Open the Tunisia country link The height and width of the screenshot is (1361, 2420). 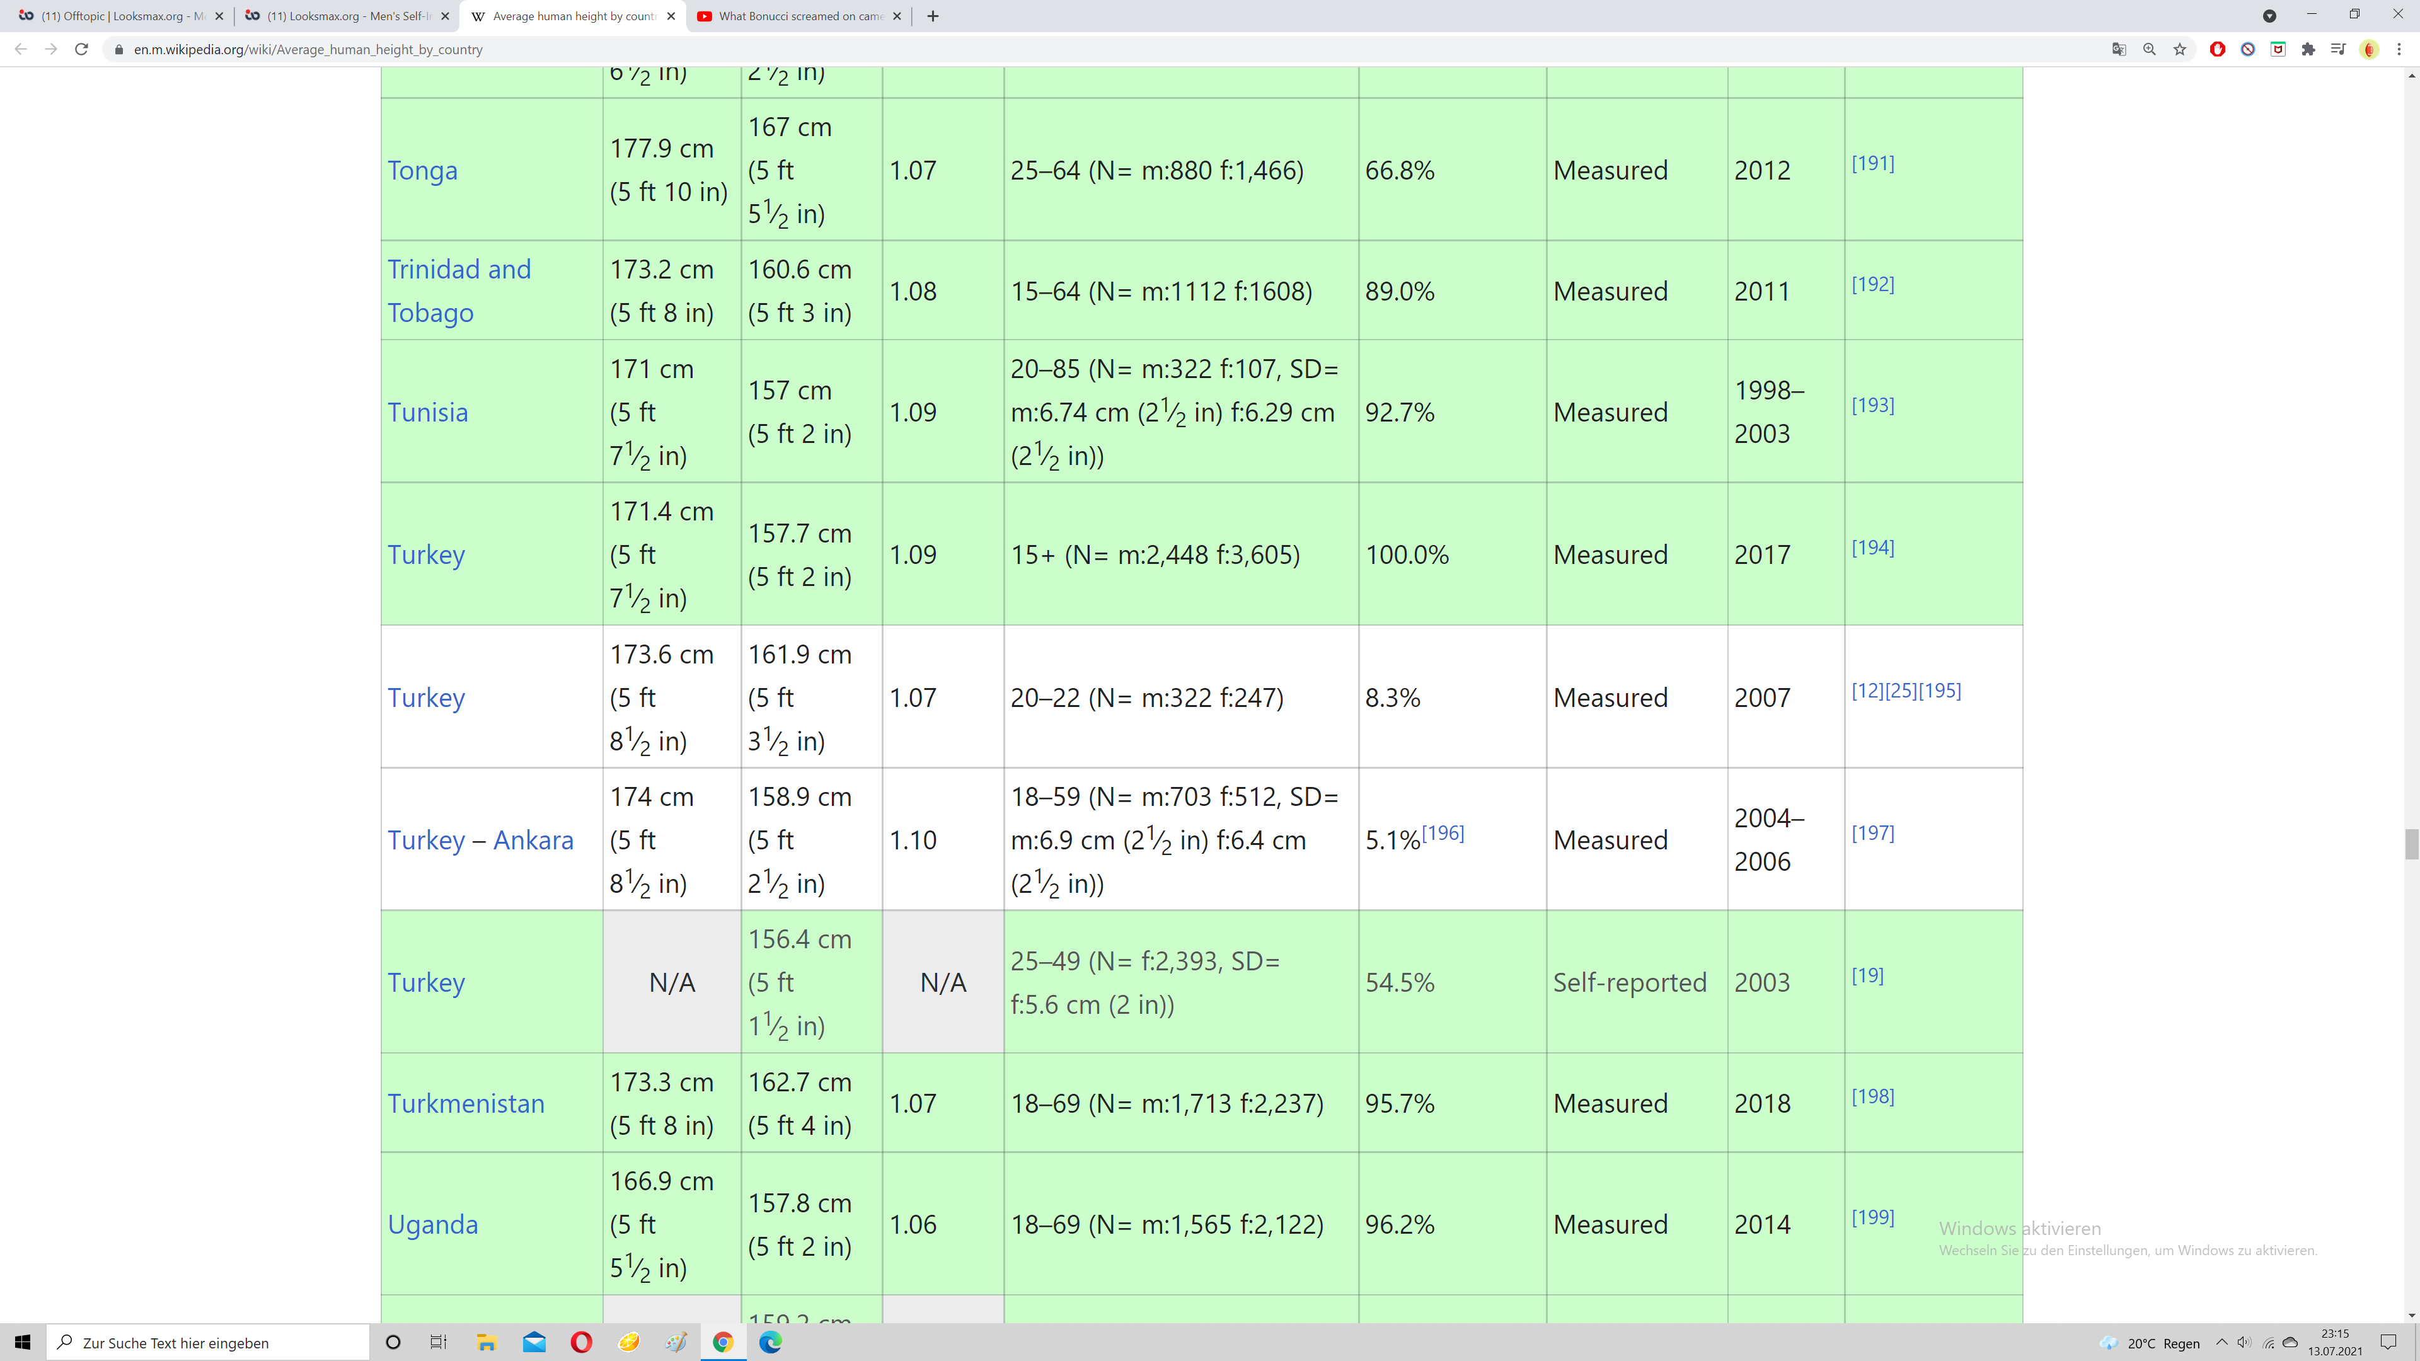427,411
